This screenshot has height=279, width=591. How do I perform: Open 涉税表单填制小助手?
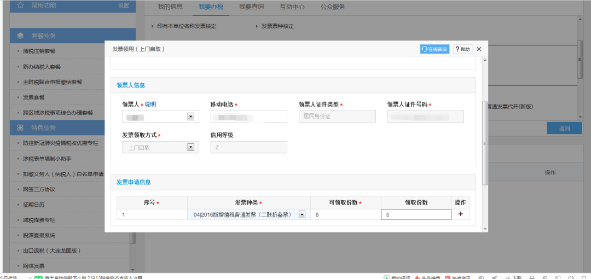pos(47,159)
